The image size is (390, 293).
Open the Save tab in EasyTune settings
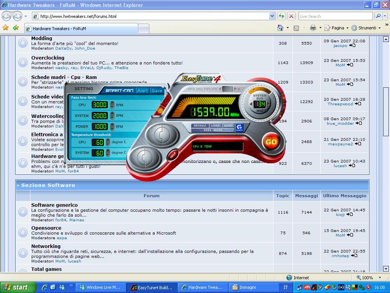(x=157, y=90)
